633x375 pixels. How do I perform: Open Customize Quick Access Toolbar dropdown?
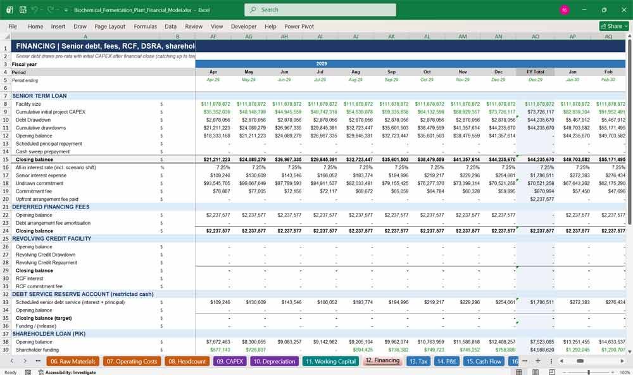coord(66,10)
